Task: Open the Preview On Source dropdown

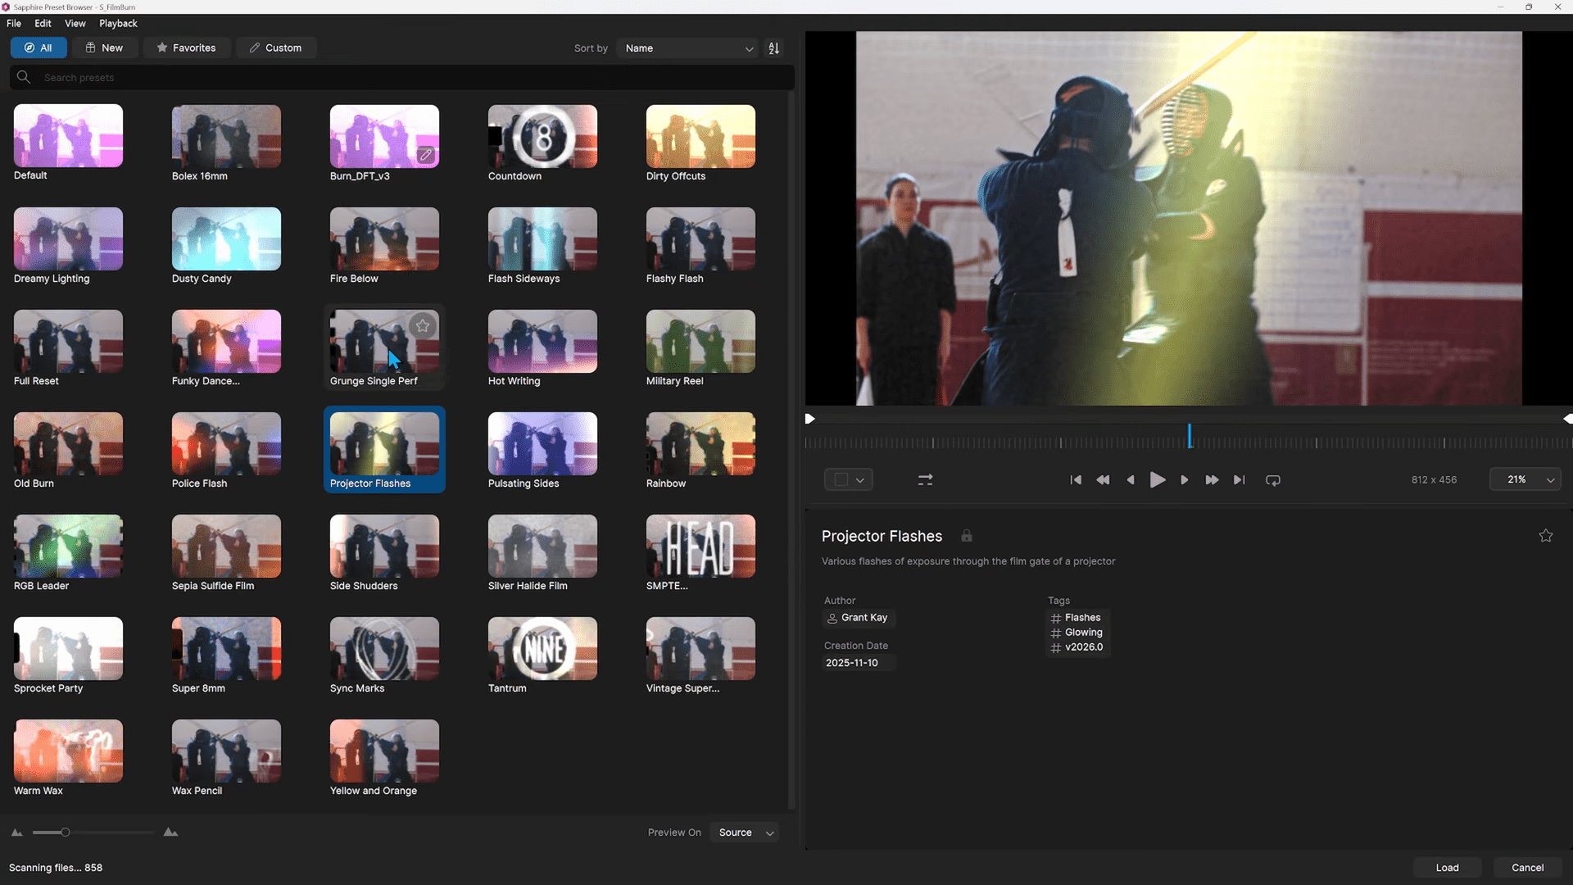Action: pos(743,832)
